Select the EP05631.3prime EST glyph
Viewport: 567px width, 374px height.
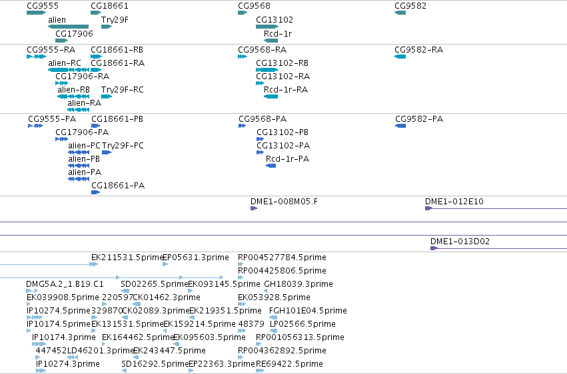point(165,264)
